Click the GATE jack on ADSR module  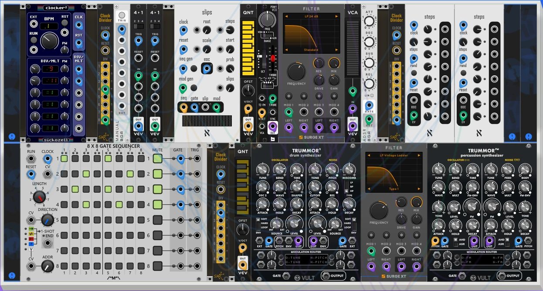[x=369, y=105]
